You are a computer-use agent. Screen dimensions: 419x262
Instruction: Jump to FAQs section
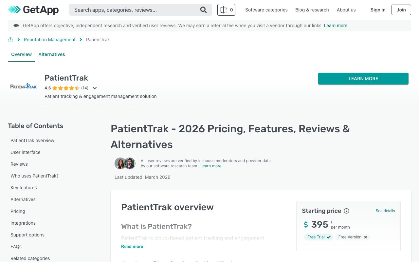click(16, 247)
